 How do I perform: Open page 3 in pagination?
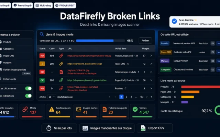[131, 97]
